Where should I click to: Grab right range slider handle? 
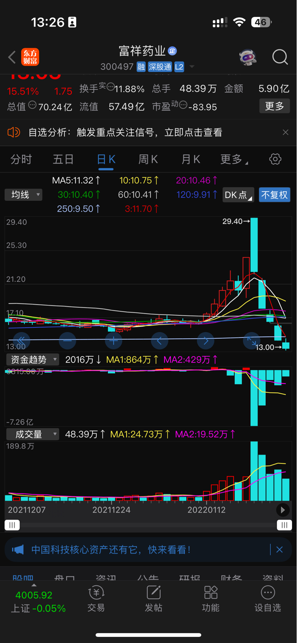click(284, 525)
